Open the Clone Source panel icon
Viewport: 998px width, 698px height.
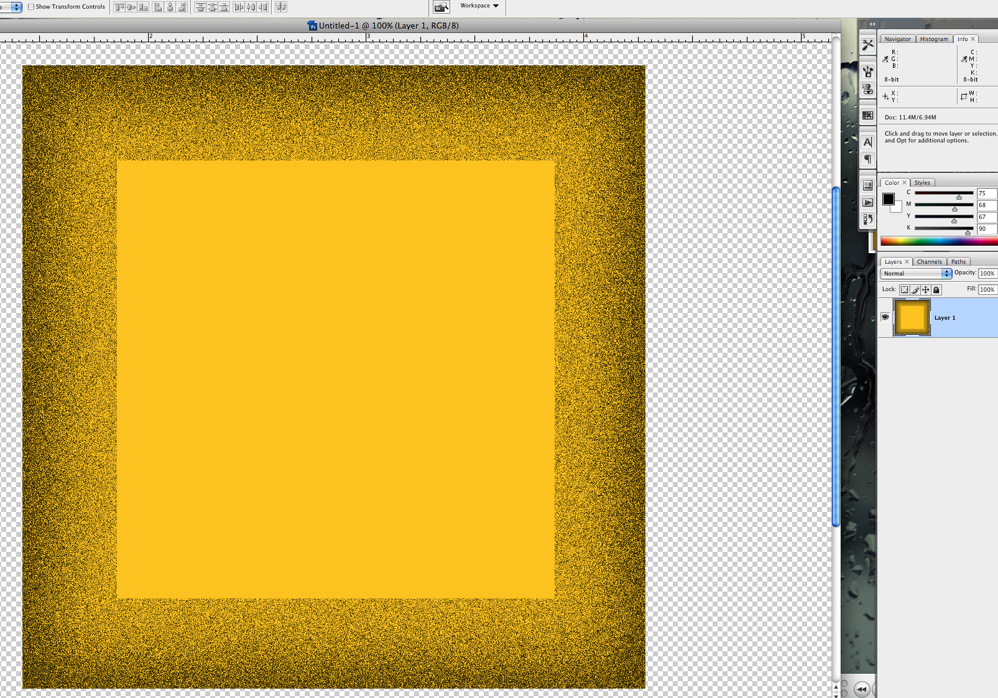point(868,89)
